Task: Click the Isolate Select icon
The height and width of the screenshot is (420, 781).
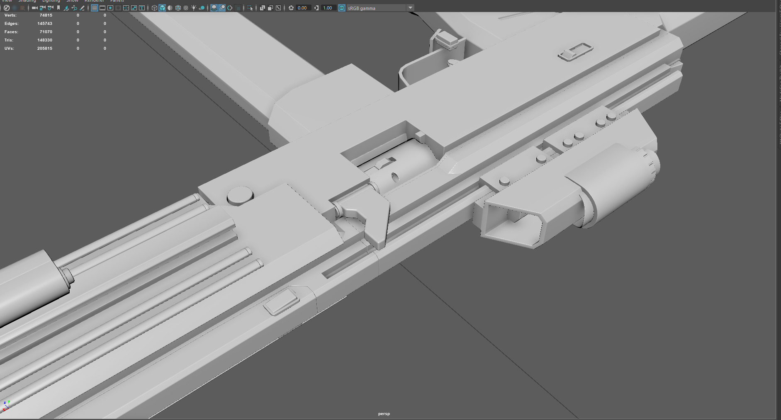Action: tap(250, 8)
